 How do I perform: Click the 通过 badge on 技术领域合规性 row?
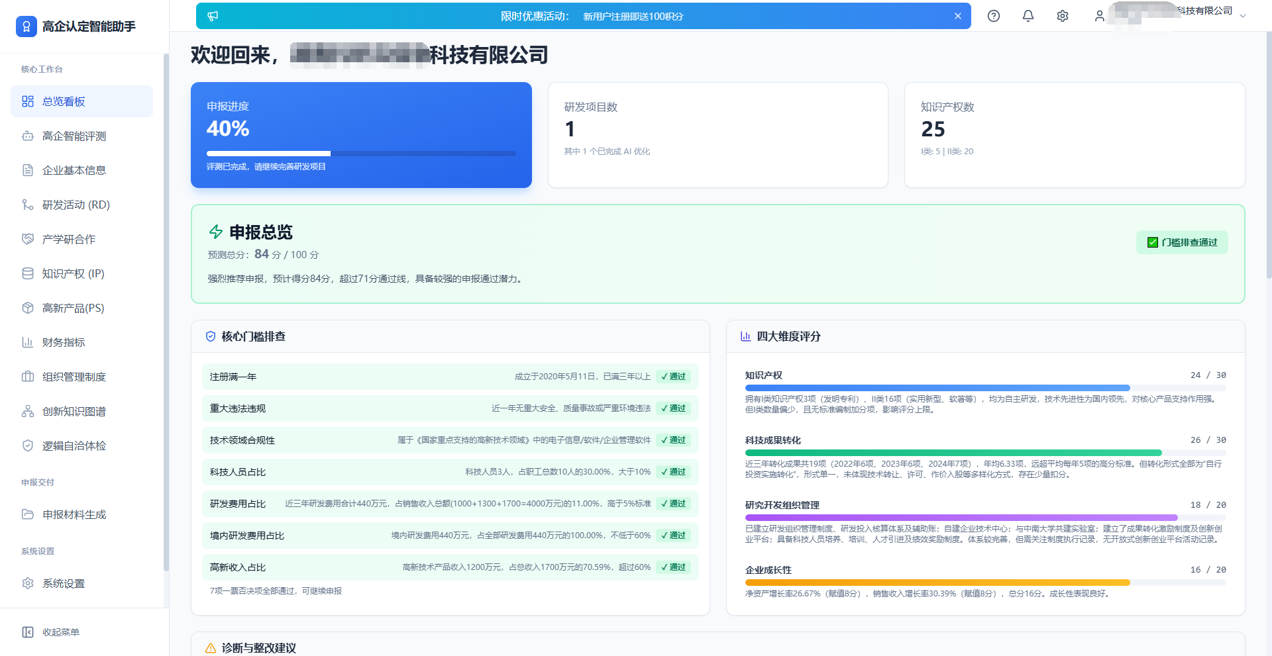click(674, 440)
